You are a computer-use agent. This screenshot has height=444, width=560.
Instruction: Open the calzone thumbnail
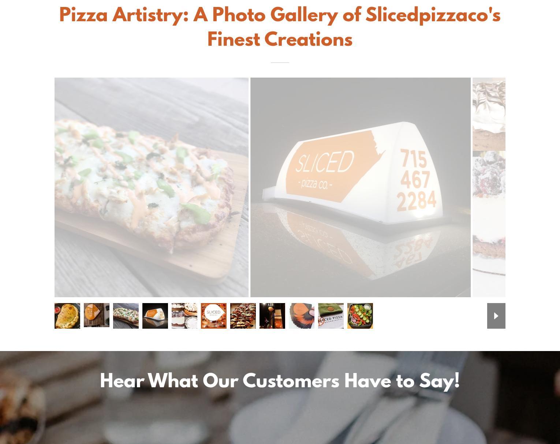[x=67, y=316]
